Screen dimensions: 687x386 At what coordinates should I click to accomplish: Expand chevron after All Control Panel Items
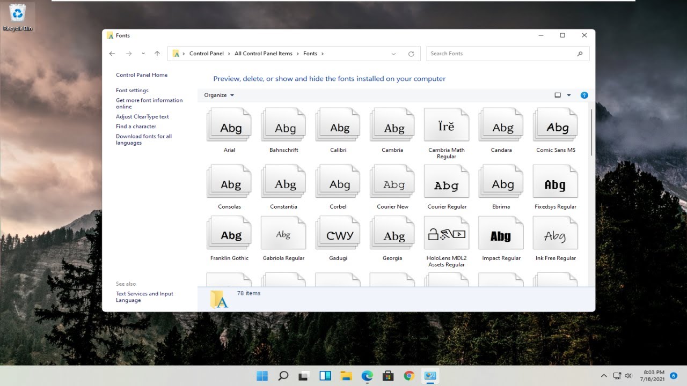(x=298, y=54)
